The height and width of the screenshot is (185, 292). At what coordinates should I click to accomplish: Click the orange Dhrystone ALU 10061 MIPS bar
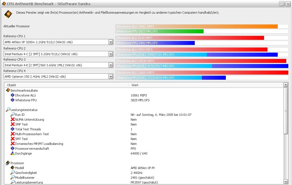tap(196, 26)
